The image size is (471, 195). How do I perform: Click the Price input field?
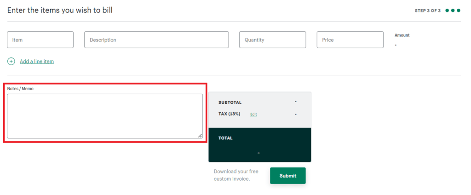pos(350,40)
